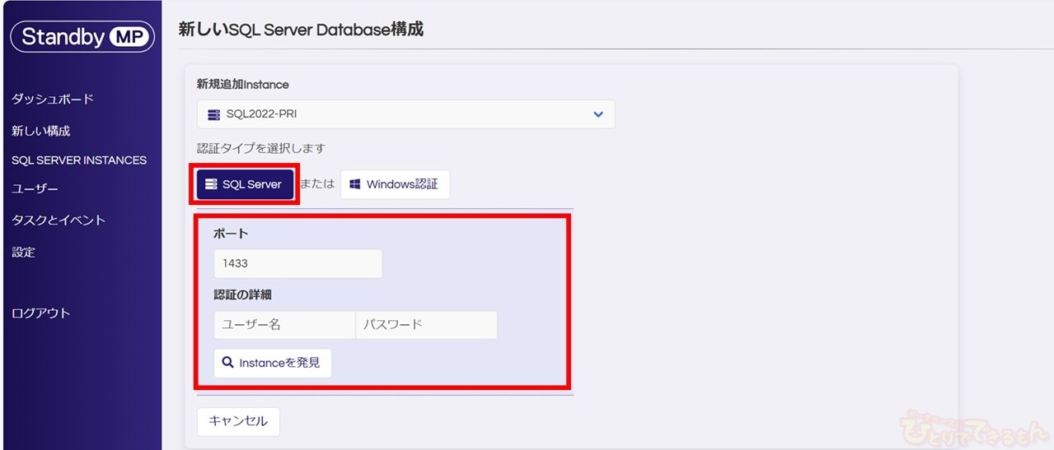1054x450 pixels.
Task: Go to 新しい構成 in sidebar
Action: point(41,131)
